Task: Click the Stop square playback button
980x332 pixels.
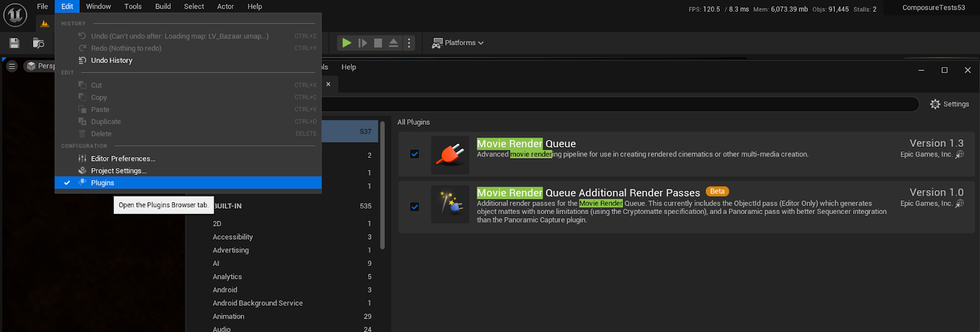Action: point(378,43)
